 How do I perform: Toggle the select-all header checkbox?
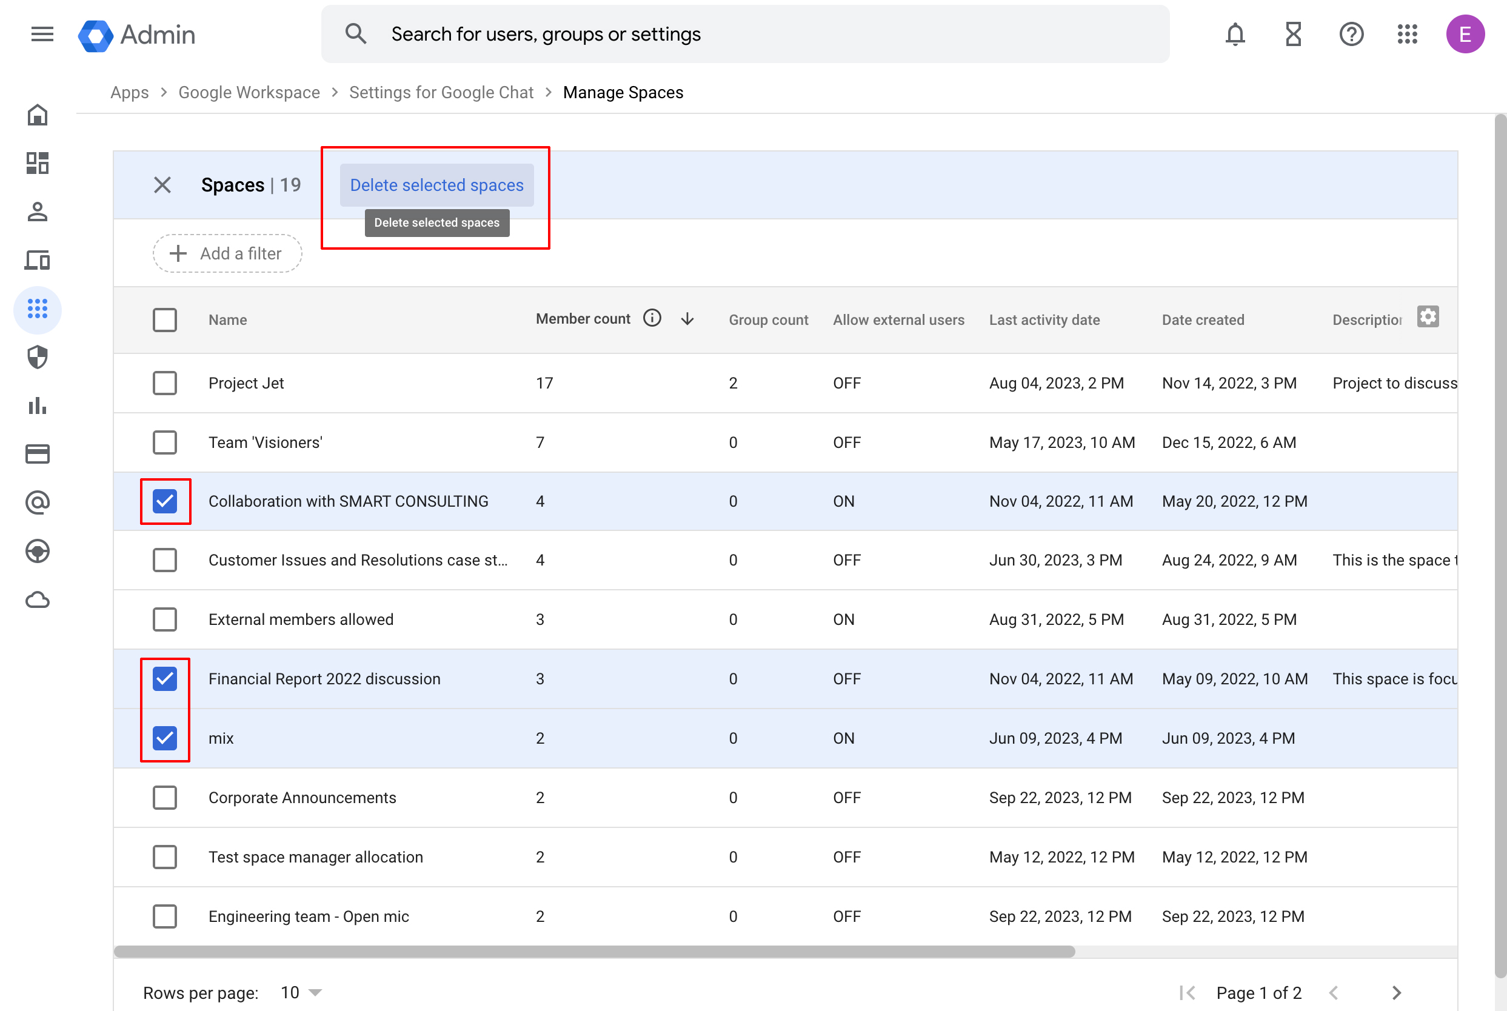coord(164,320)
